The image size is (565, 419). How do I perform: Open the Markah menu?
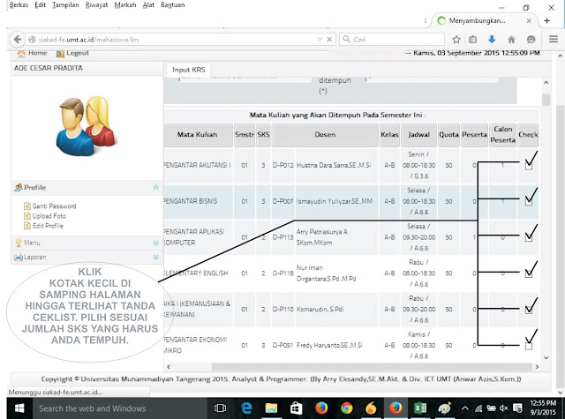point(125,5)
